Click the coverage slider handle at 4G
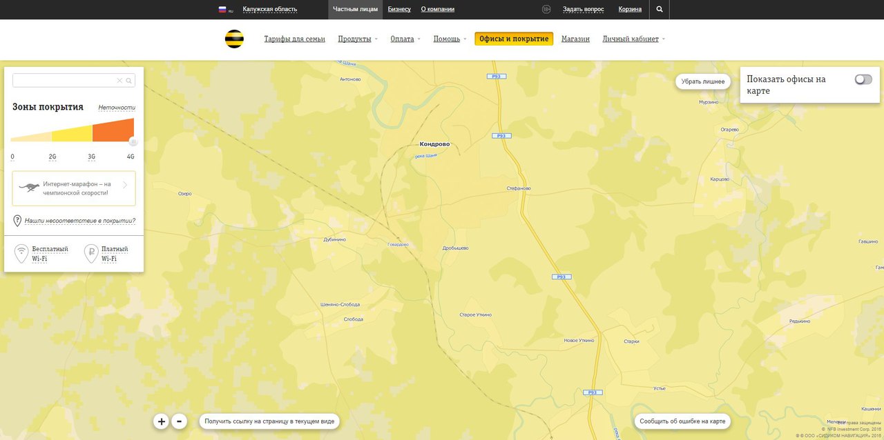This screenshot has width=884, height=440. click(x=134, y=142)
